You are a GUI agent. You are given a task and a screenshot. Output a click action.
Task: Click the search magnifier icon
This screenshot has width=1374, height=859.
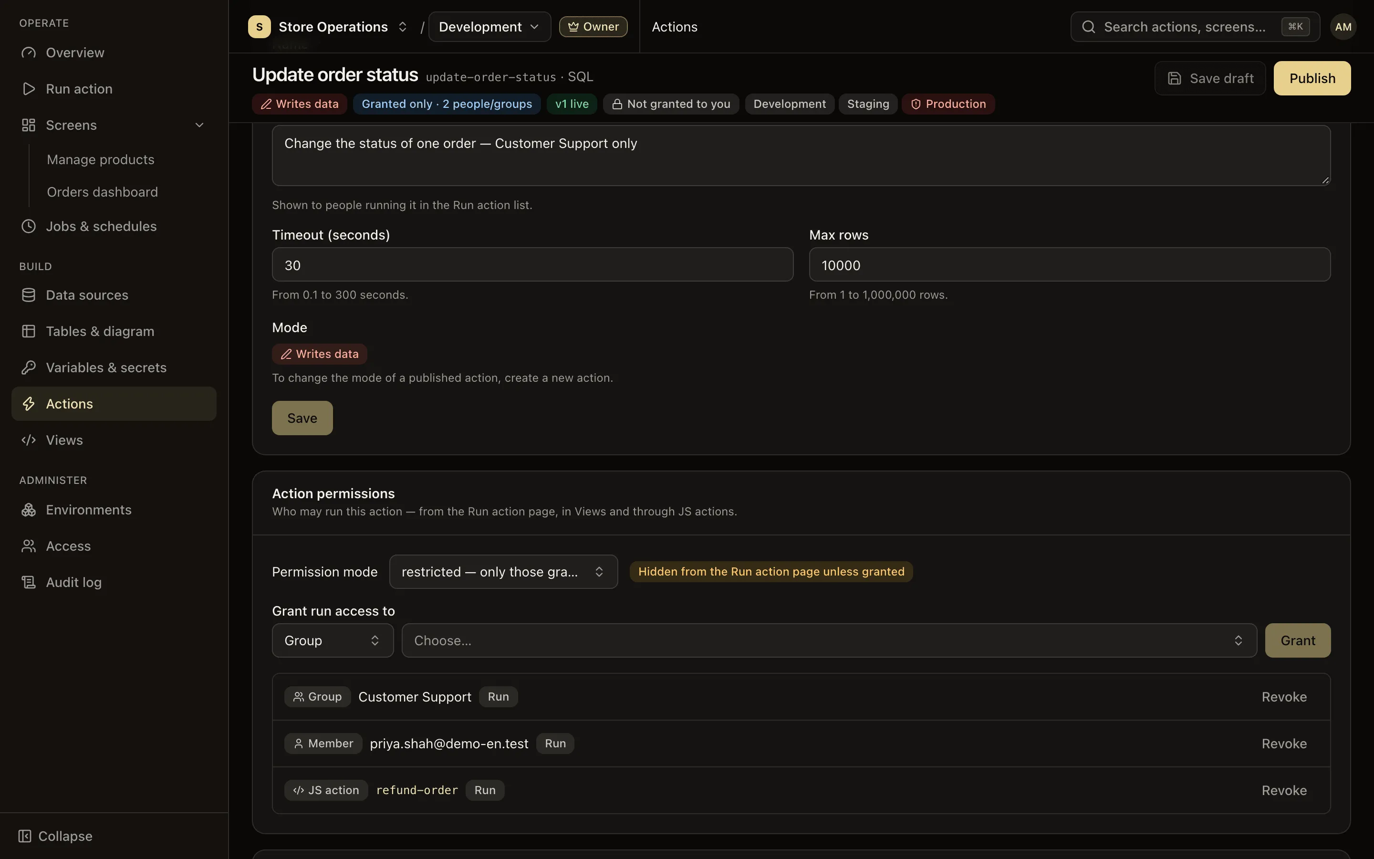[x=1088, y=27]
